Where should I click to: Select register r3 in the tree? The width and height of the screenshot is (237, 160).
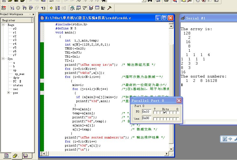[15, 40]
